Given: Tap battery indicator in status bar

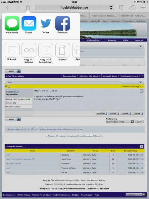Looking at the screenshot, I should 145,2.
